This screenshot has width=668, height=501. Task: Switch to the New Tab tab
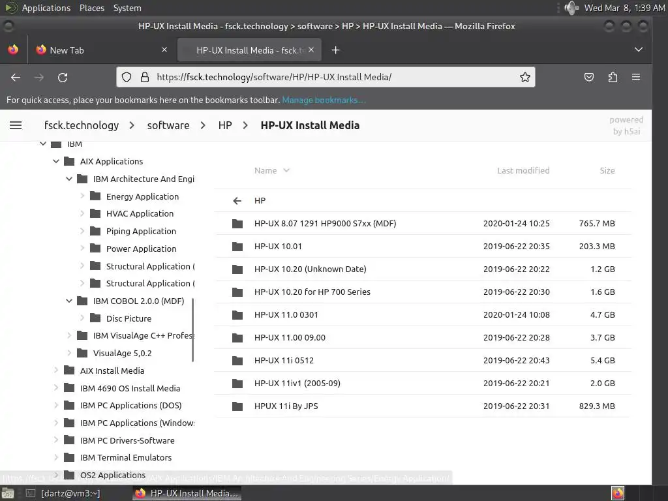101,50
